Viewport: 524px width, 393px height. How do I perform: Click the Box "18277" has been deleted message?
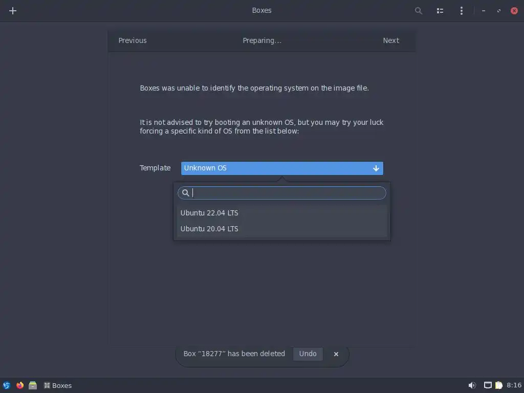pyautogui.click(x=234, y=354)
